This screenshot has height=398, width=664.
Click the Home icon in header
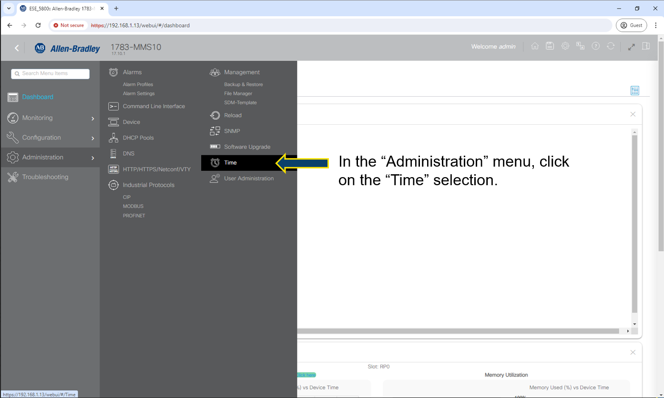click(x=535, y=46)
